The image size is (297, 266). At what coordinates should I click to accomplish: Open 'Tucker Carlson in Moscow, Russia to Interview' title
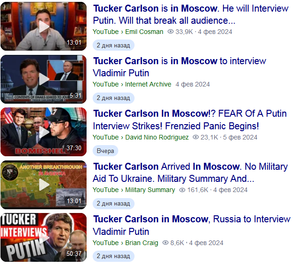coord(191,225)
